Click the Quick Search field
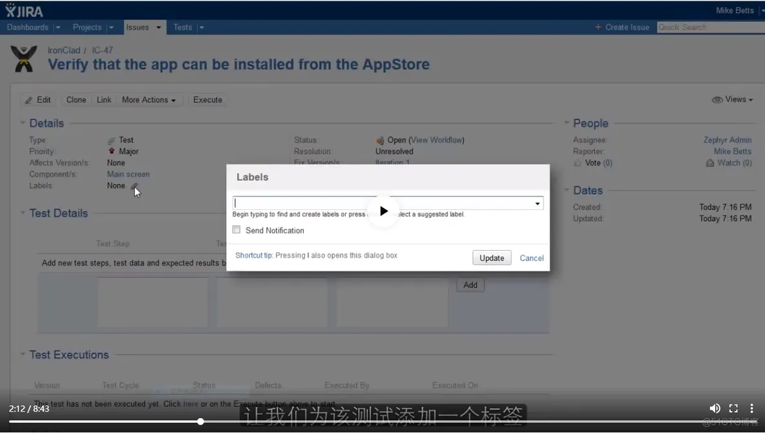This screenshot has height=433, width=765. 710,27
